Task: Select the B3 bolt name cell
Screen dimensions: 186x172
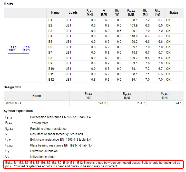Action: pyautogui.click(x=55, y=31)
